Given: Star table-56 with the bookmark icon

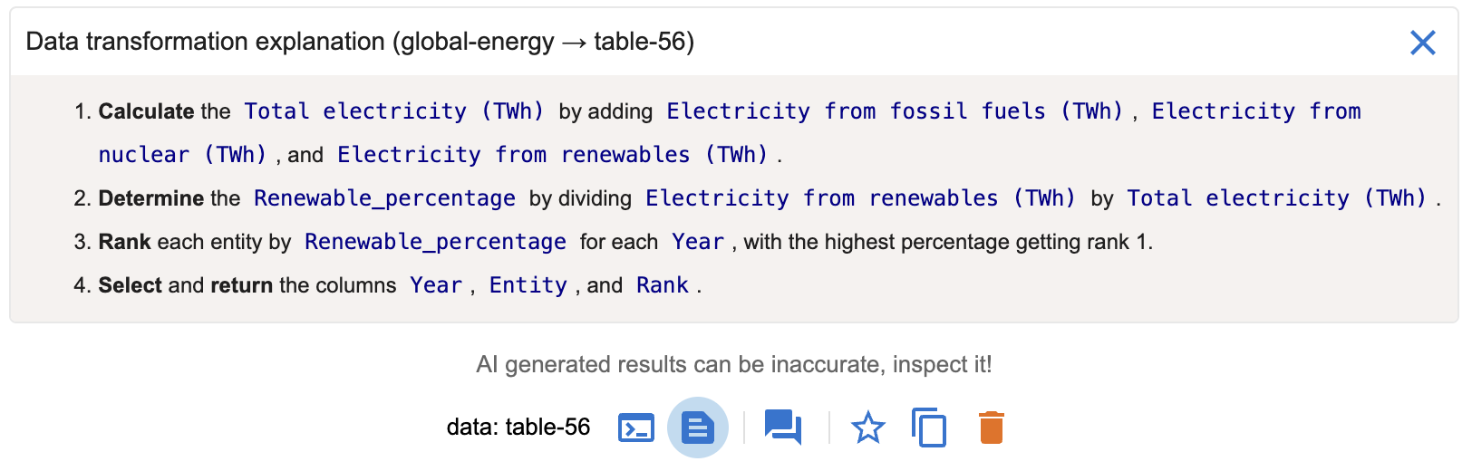Looking at the screenshot, I should tap(868, 428).
